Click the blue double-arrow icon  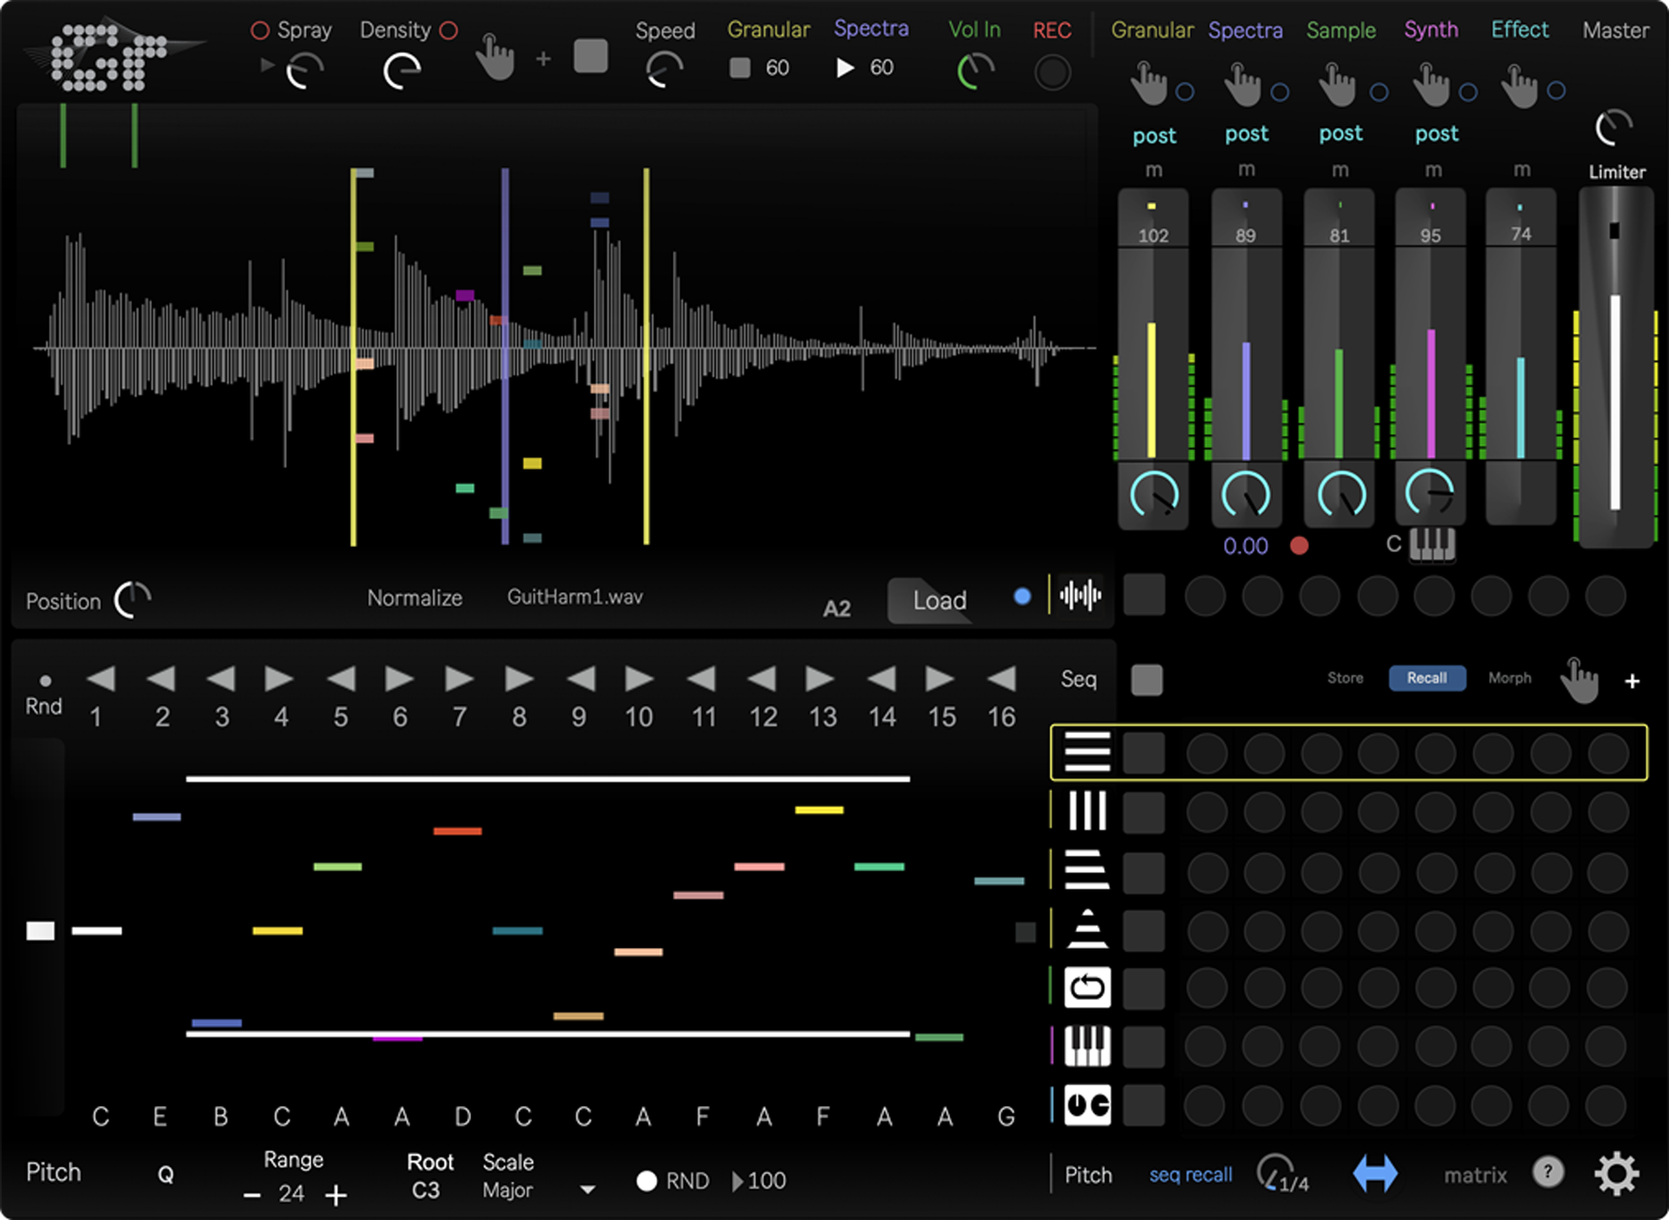pos(1375,1174)
